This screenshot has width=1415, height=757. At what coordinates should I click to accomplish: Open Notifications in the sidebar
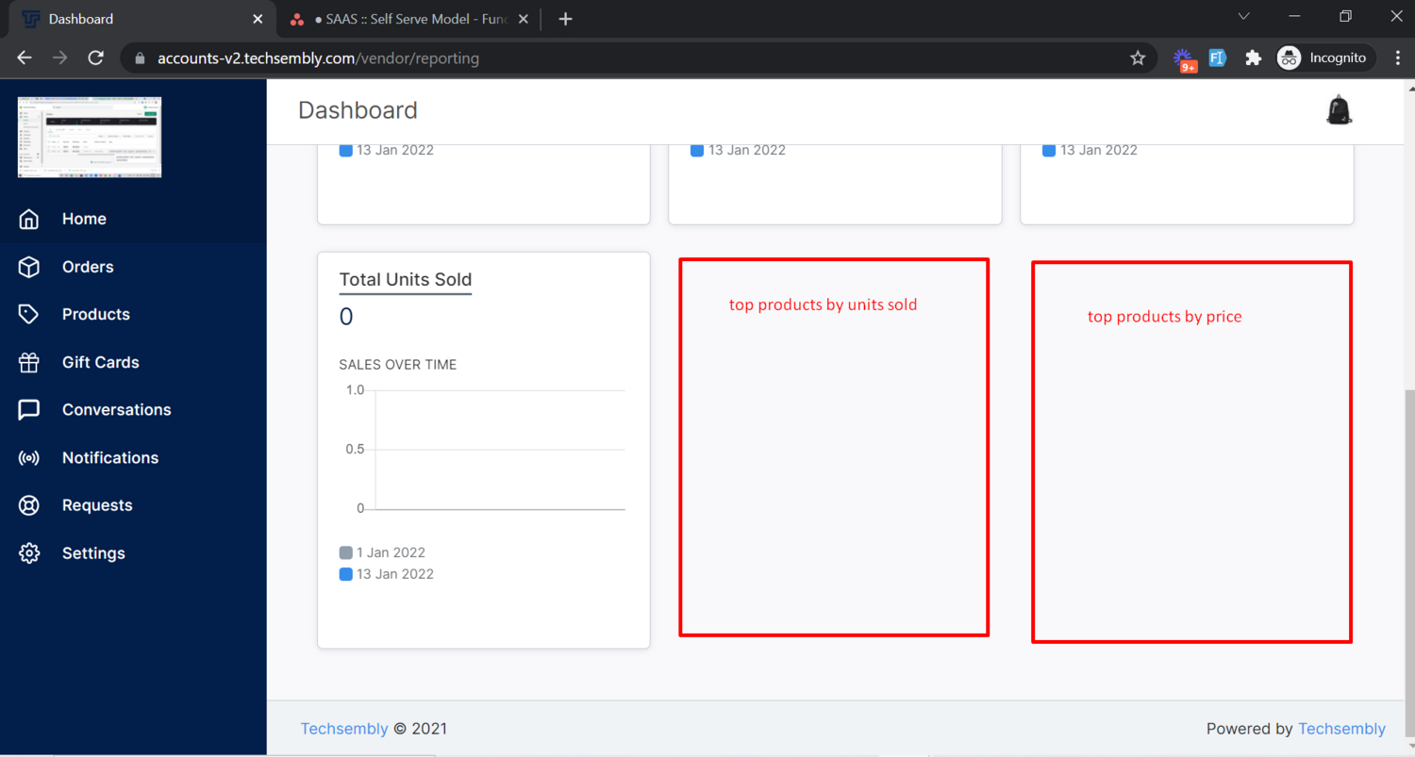(133, 457)
